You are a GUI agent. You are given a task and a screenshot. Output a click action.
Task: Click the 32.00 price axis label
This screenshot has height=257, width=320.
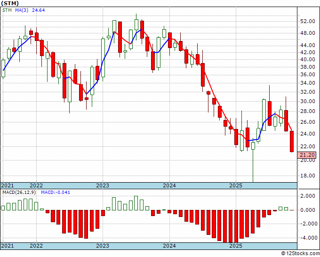(x=308, y=92)
